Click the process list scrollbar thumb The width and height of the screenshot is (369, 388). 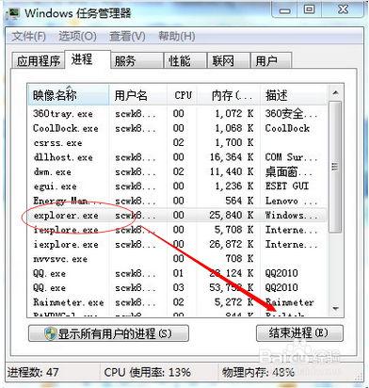pos(336,167)
